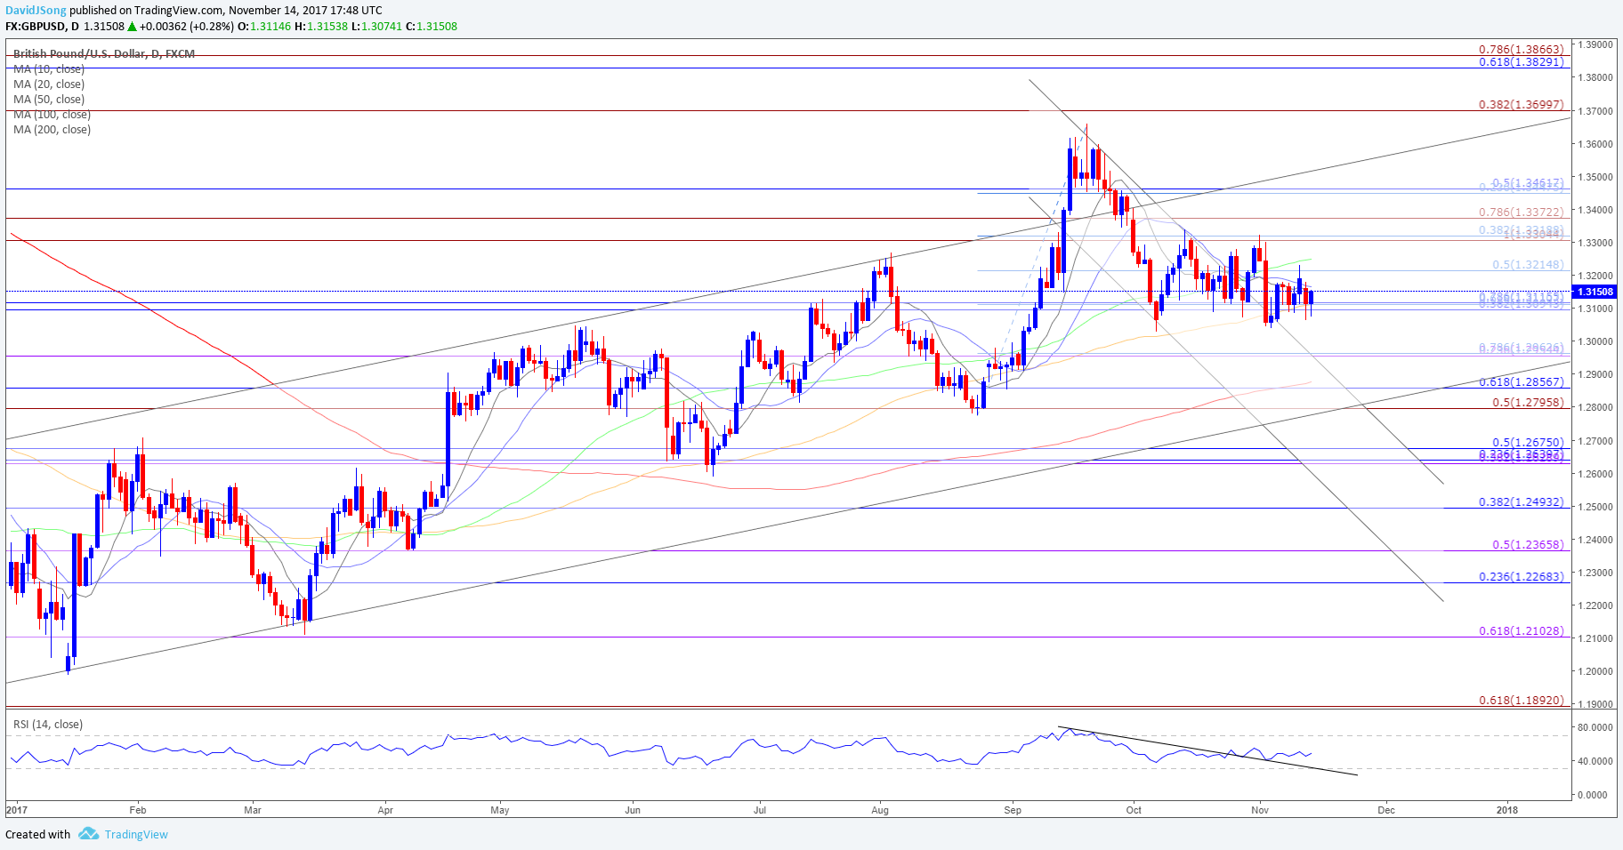Click the Feb label on time axis

click(137, 810)
